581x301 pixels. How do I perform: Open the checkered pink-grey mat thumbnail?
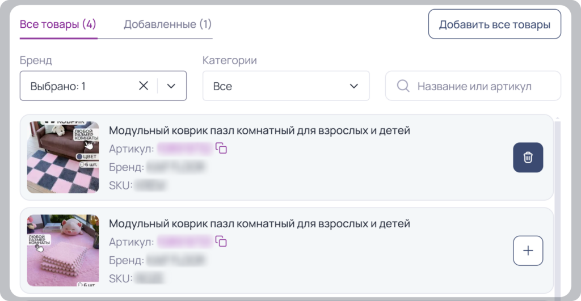(63, 157)
